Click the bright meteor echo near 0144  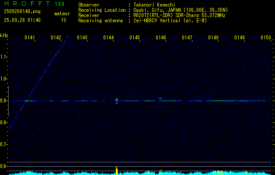click(117, 101)
